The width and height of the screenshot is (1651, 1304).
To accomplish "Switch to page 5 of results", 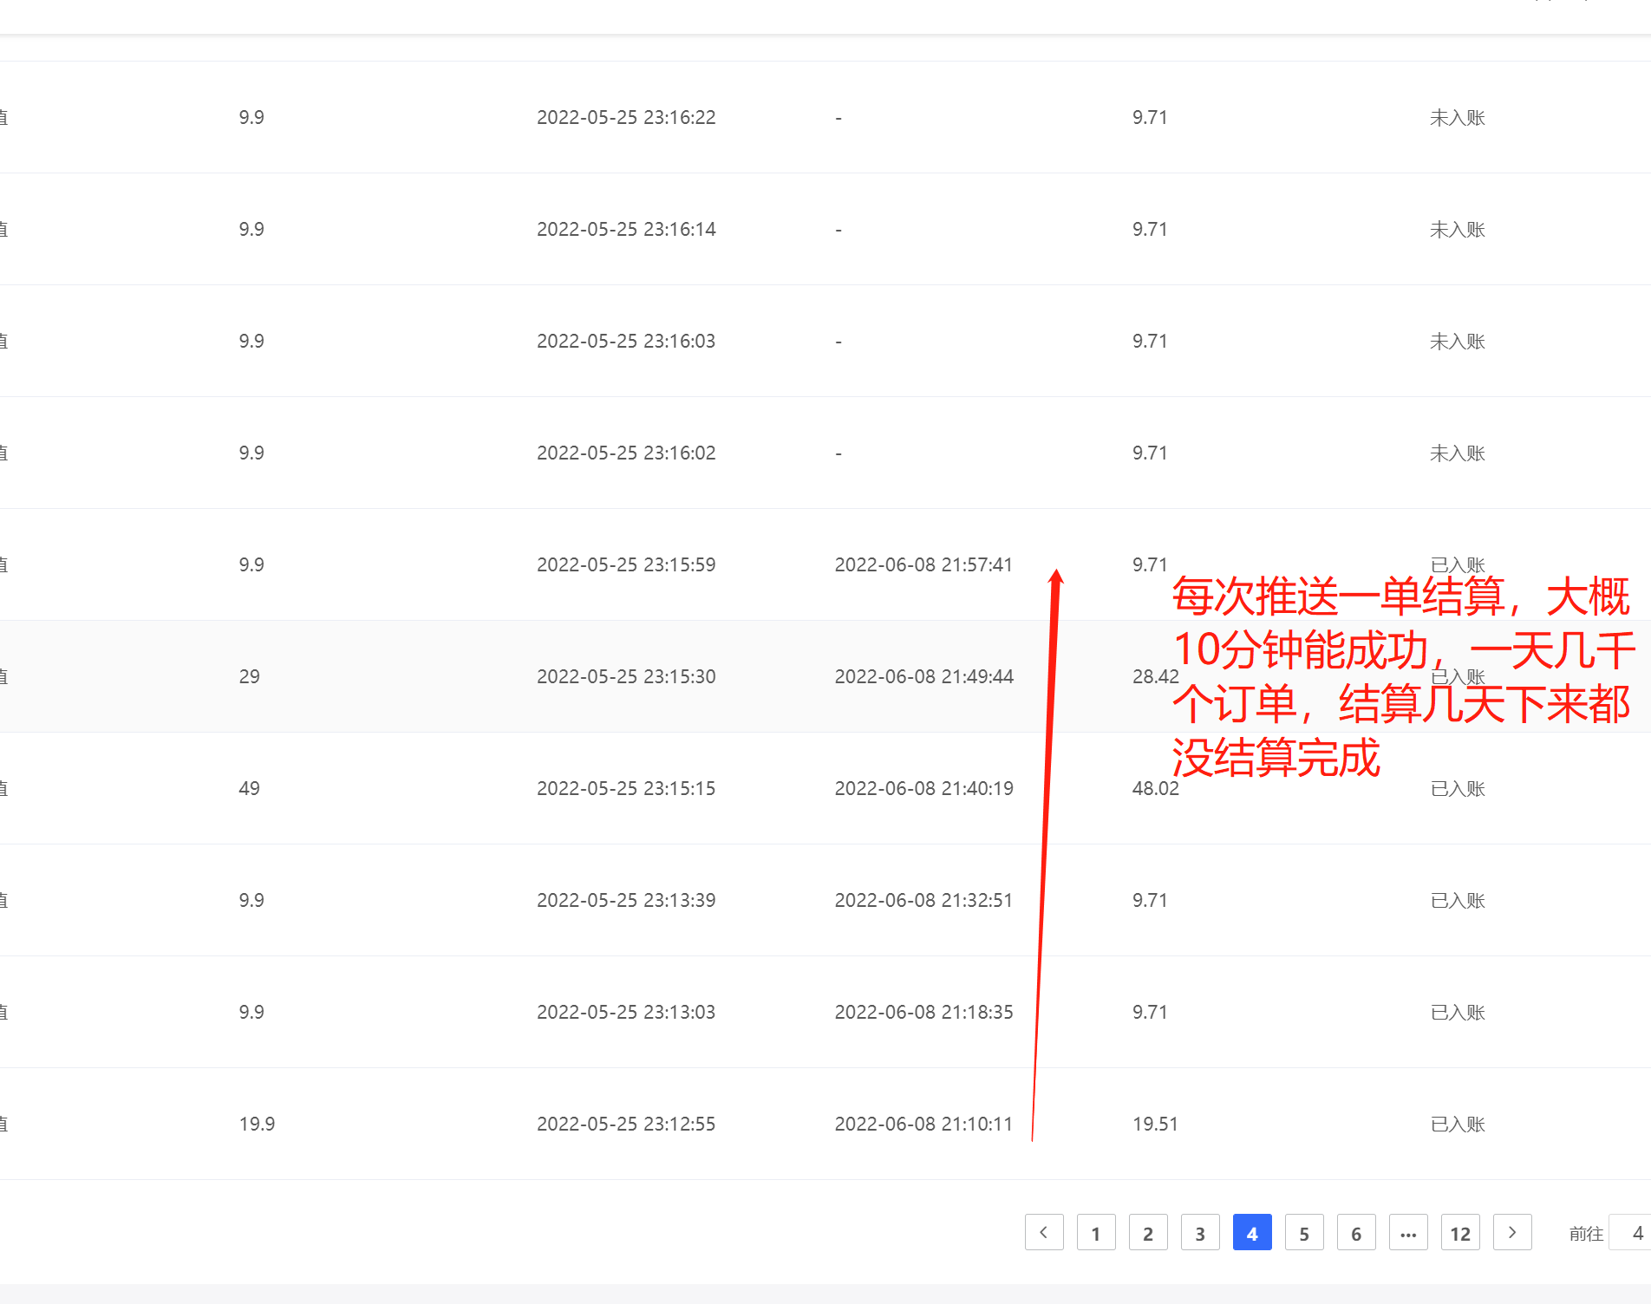I will [1304, 1232].
